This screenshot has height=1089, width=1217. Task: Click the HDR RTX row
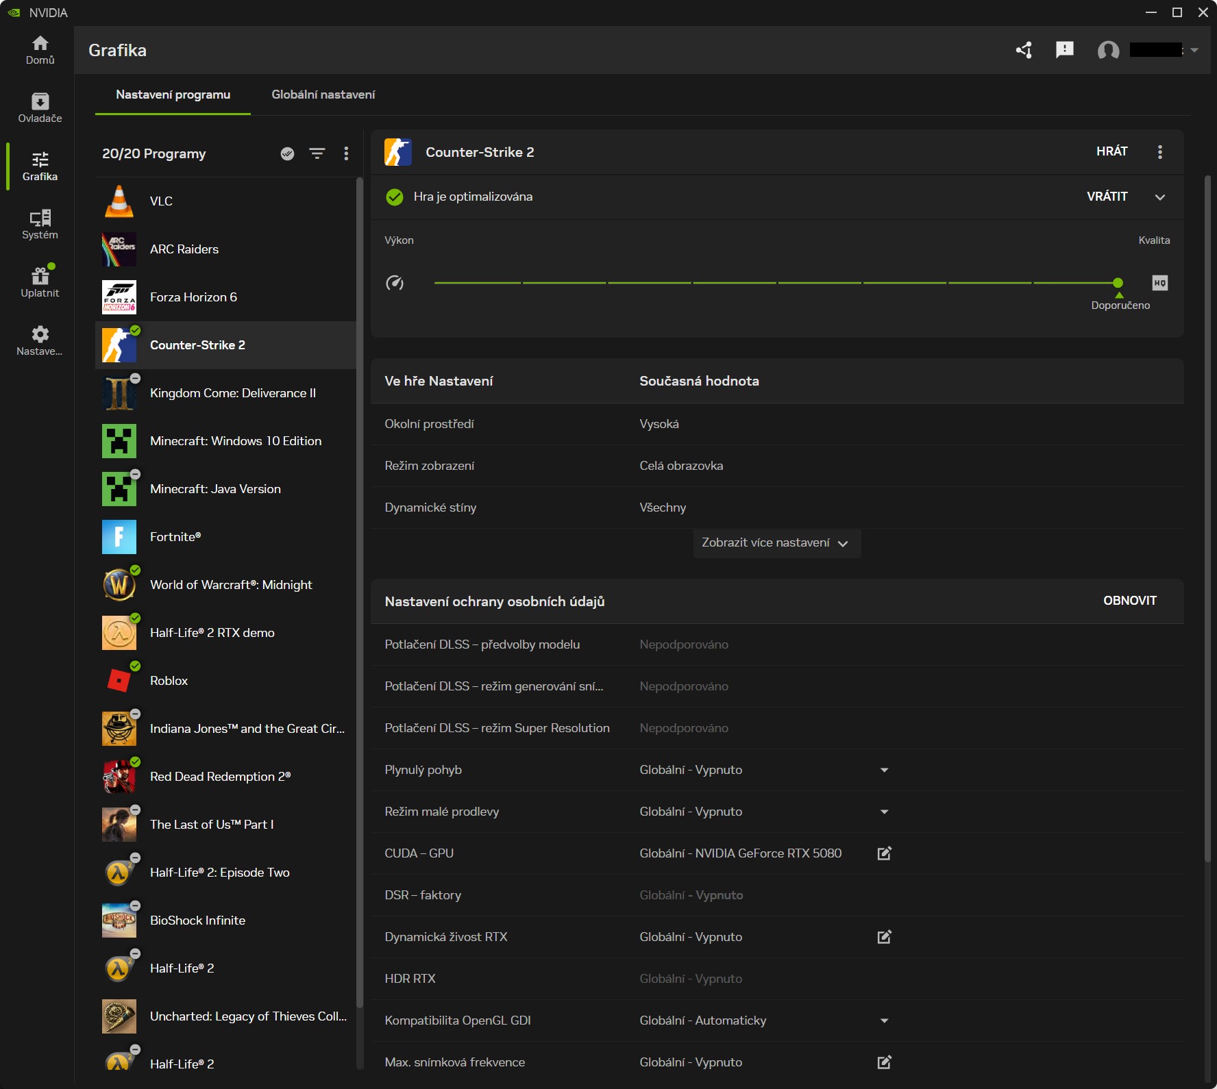coord(777,979)
